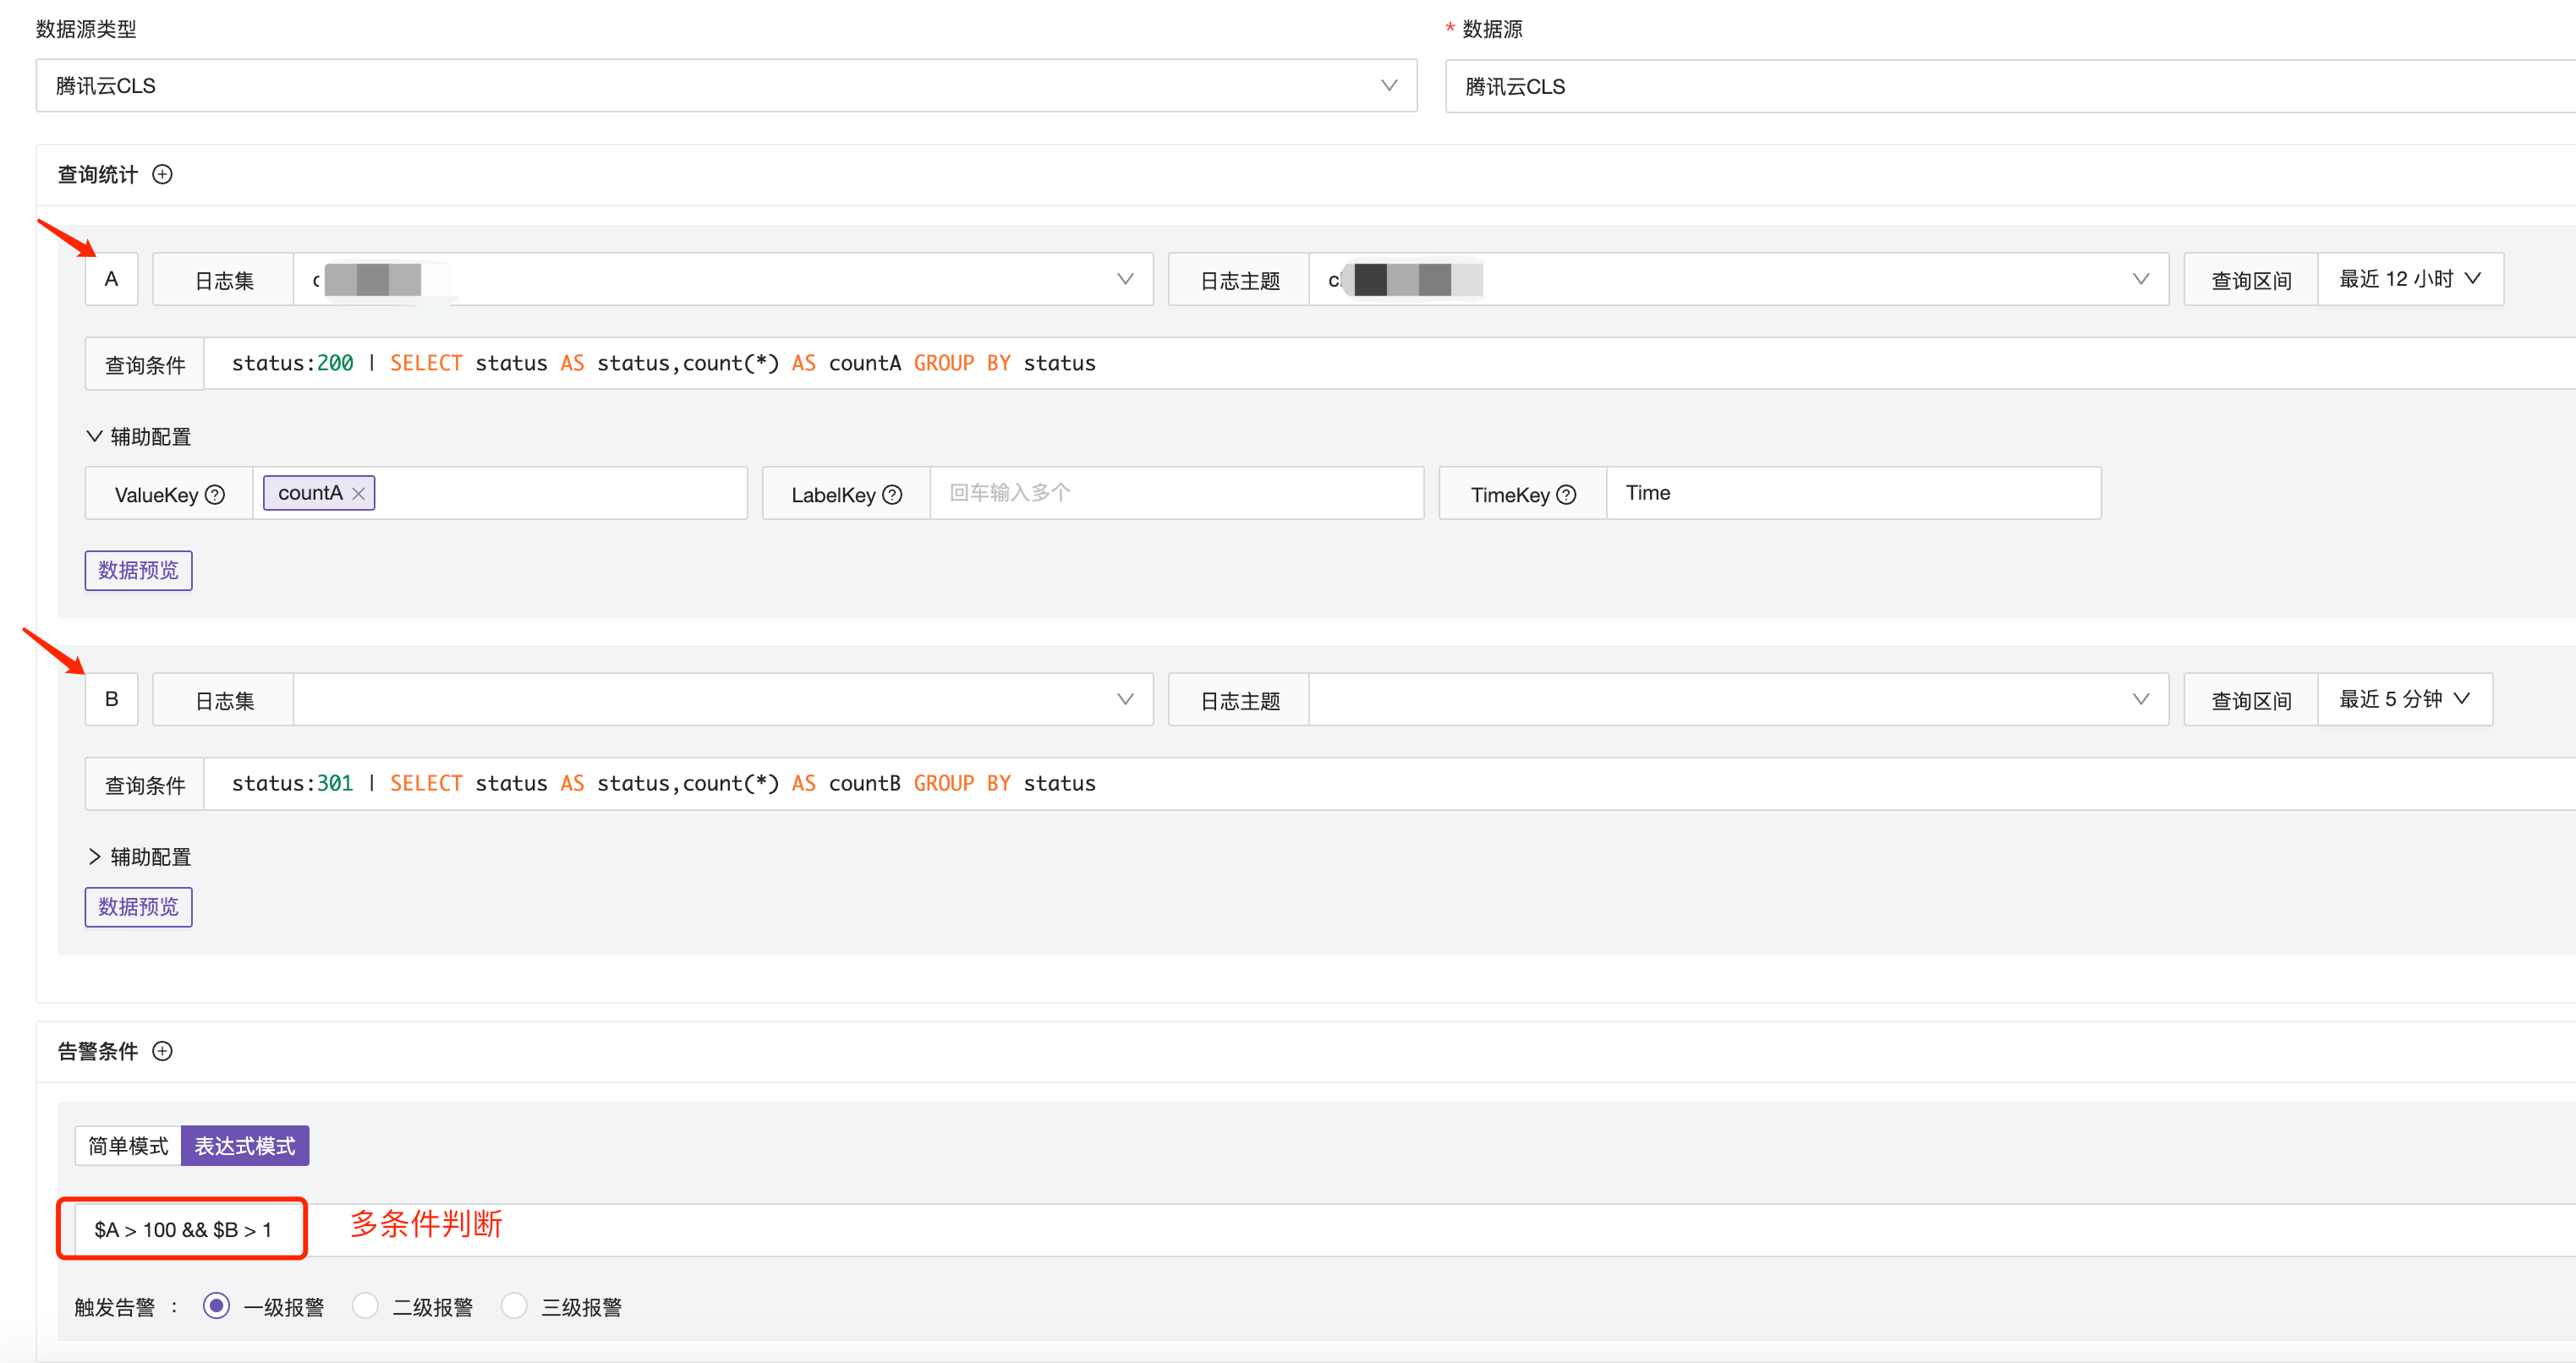
Task: Click the query label B box
Action: 111,699
